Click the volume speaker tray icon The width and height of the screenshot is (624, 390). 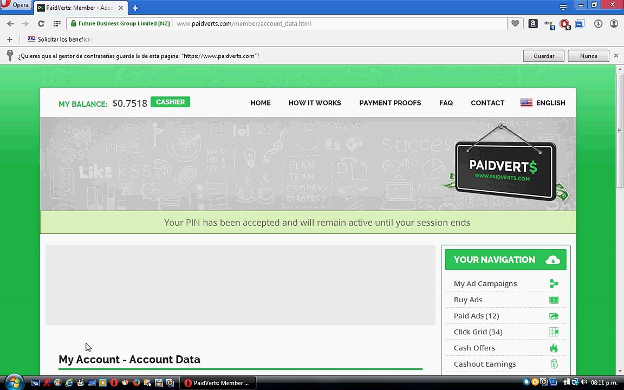tap(584, 382)
